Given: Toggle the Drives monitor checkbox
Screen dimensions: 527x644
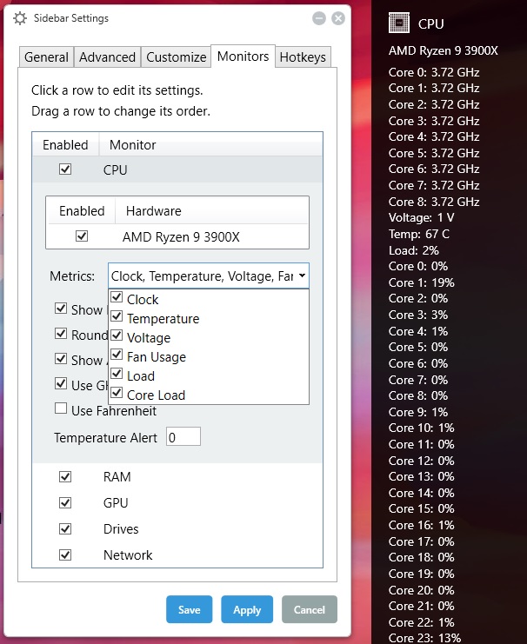Looking at the screenshot, I should coord(65,528).
